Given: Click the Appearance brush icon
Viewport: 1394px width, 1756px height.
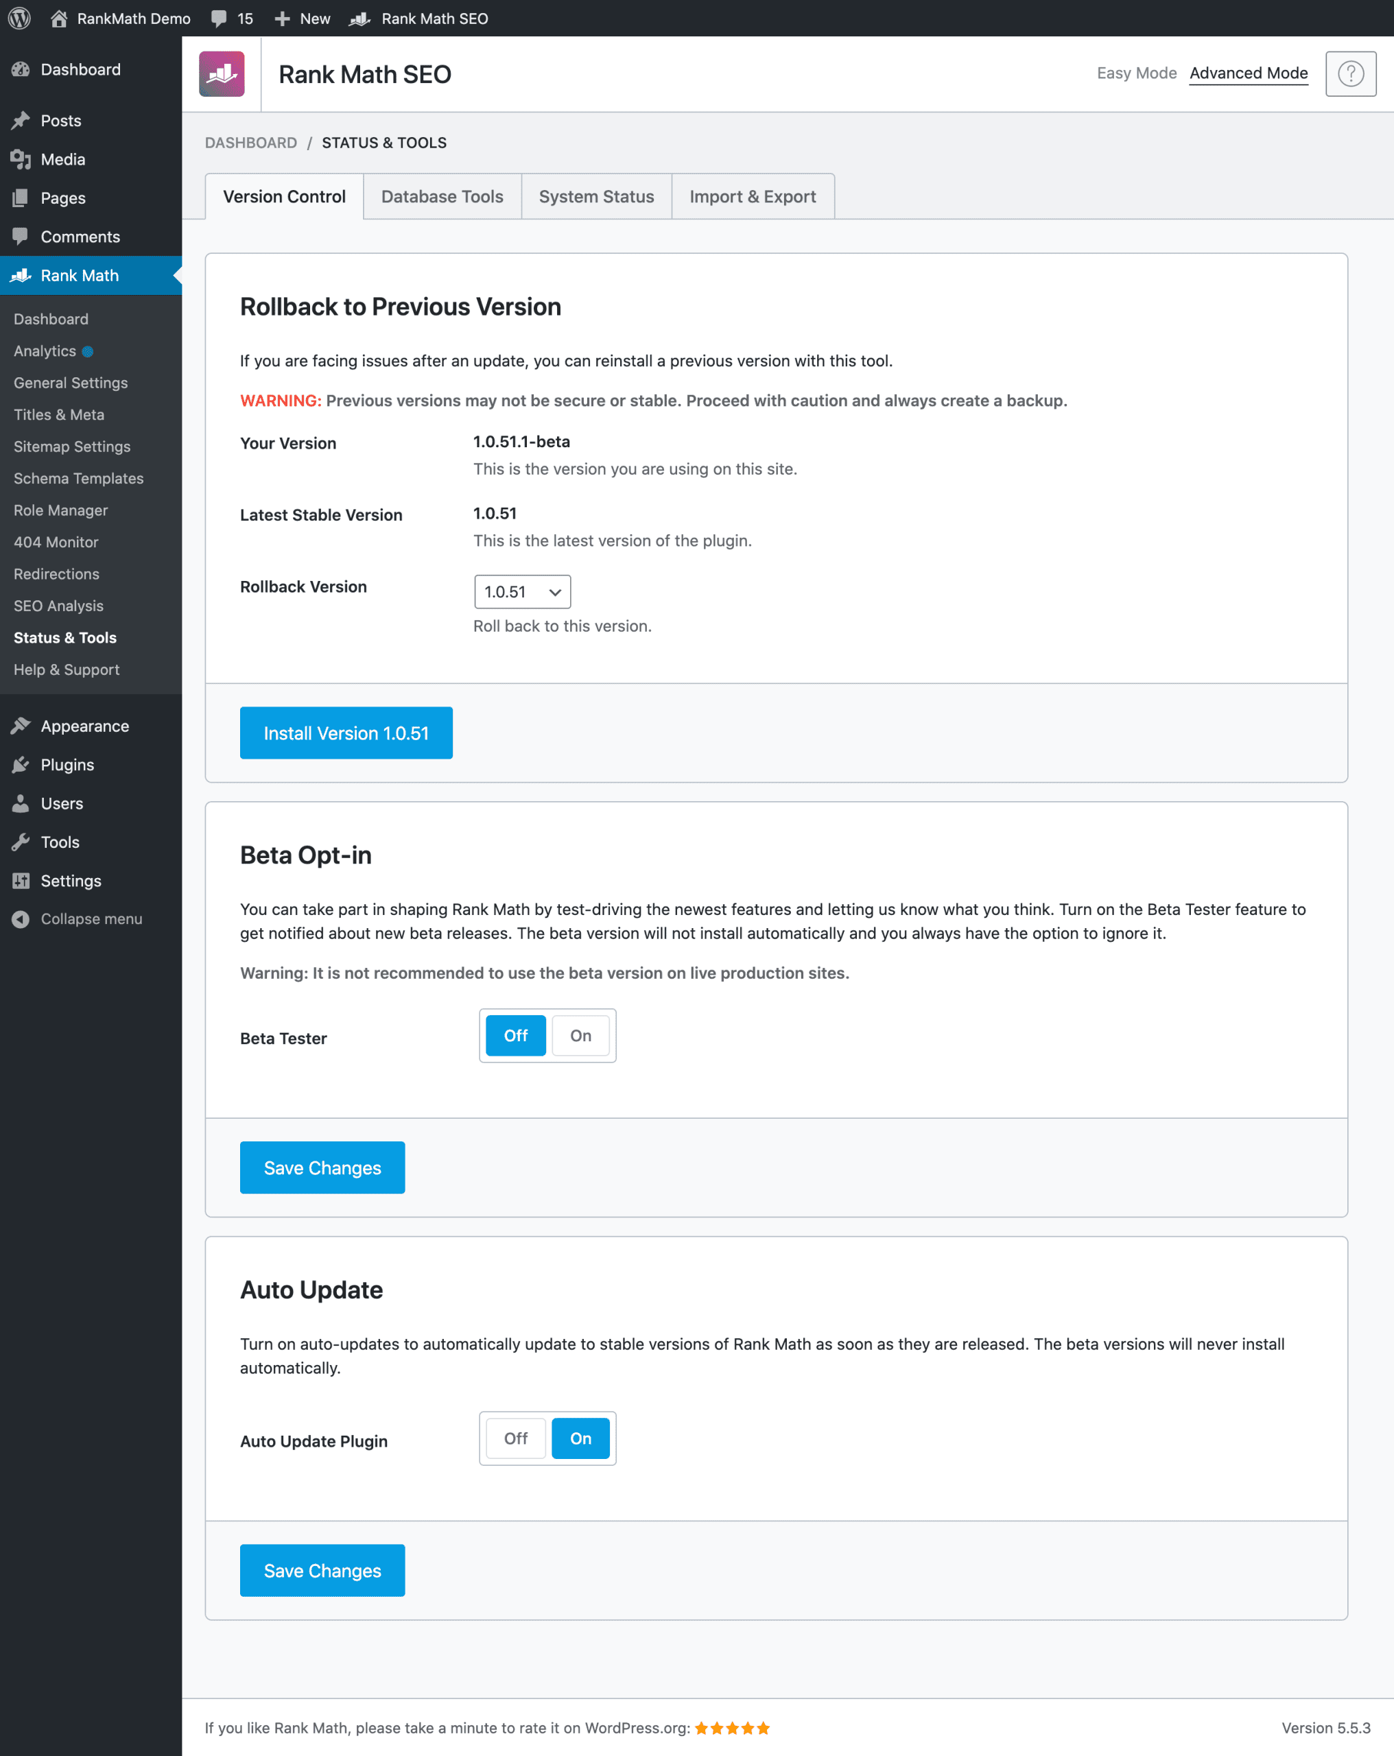Looking at the screenshot, I should click(21, 726).
